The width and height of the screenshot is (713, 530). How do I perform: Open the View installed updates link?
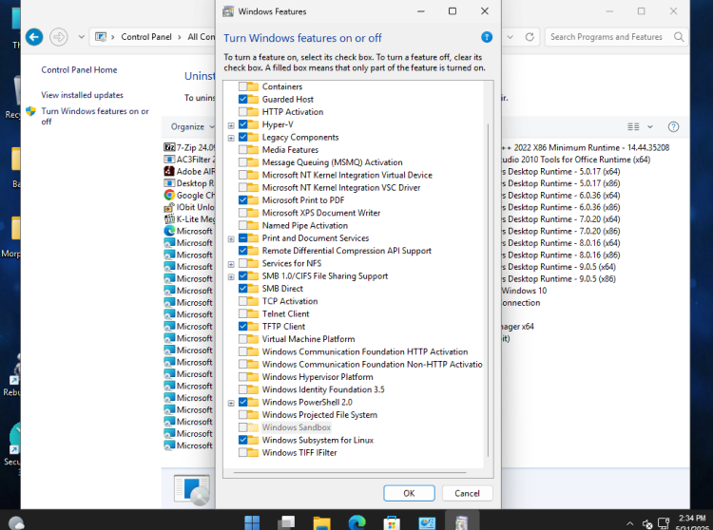83,95
